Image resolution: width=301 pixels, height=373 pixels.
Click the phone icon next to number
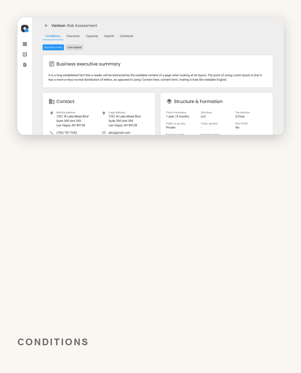[x=51, y=133]
